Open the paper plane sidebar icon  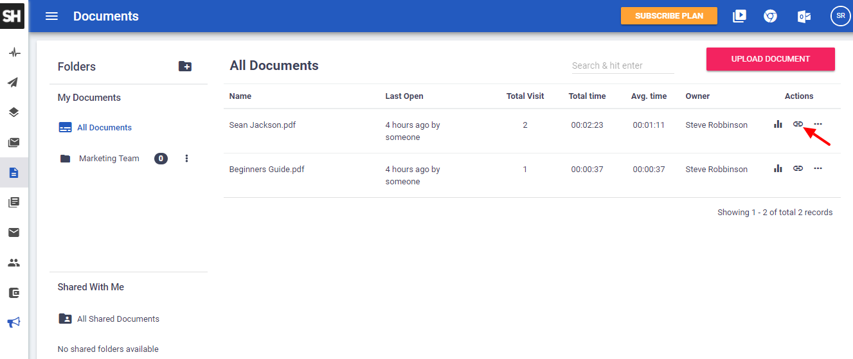point(13,82)
